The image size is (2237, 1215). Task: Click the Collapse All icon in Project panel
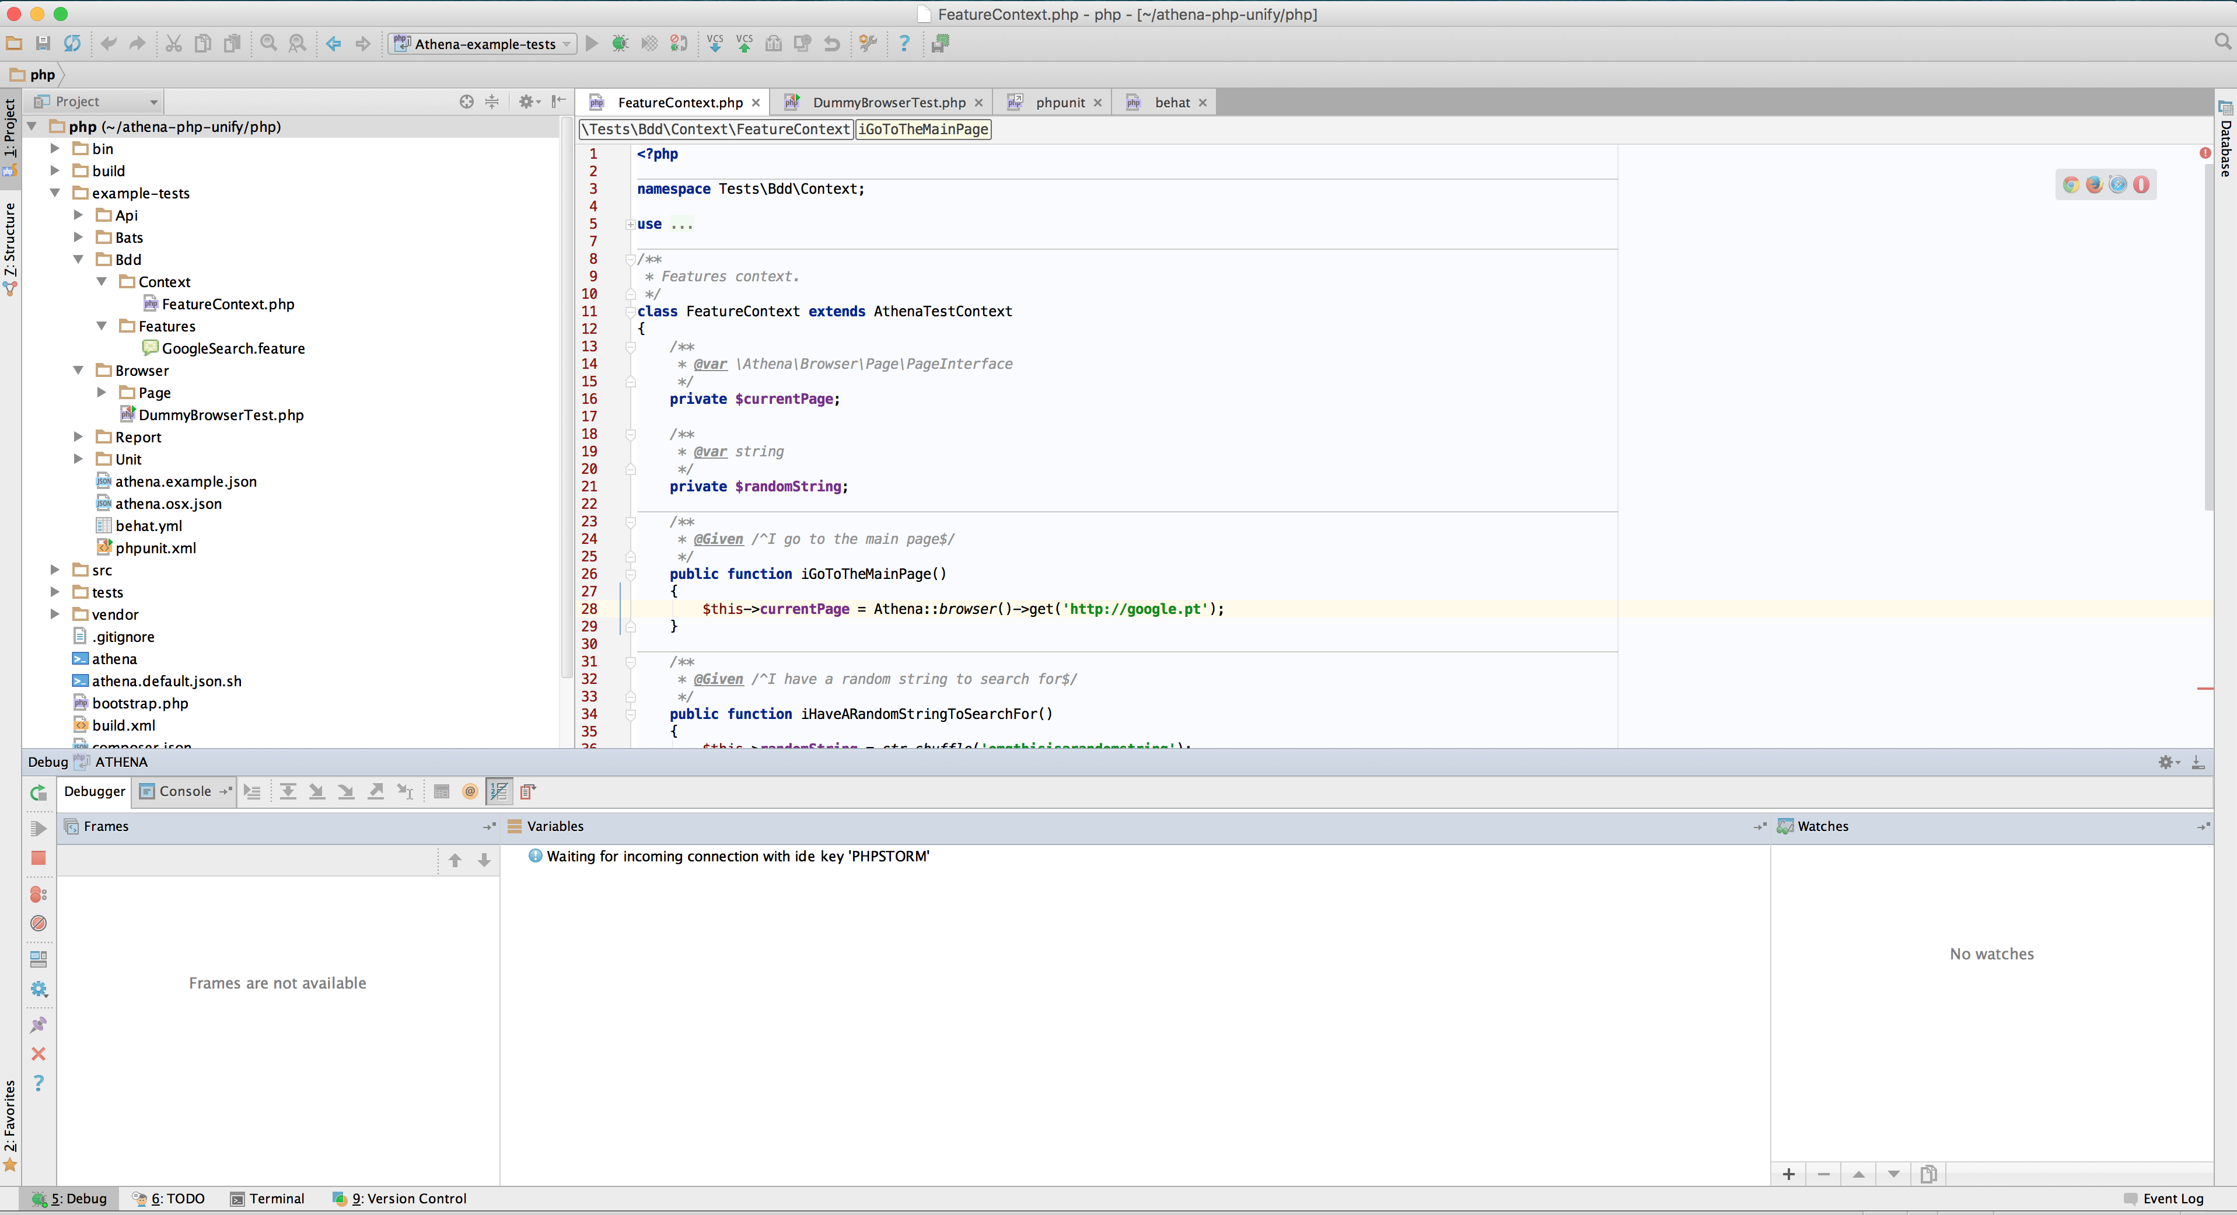click(491, 102)
